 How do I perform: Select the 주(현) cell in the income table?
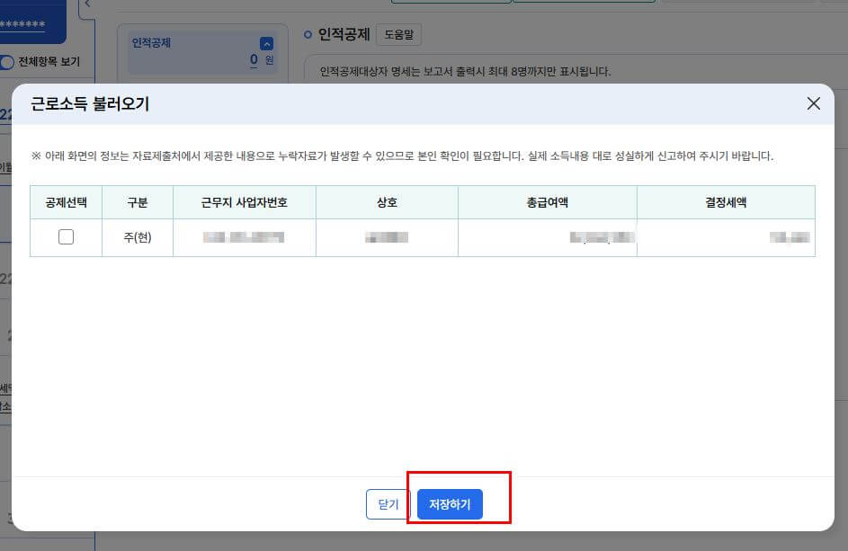click(138, 236)
